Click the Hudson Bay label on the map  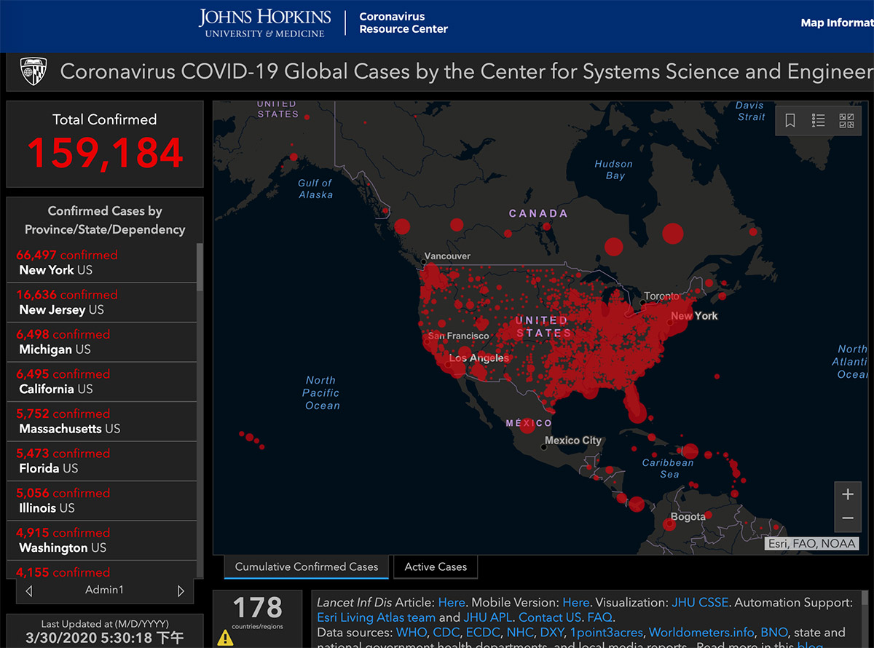point(614,170)
